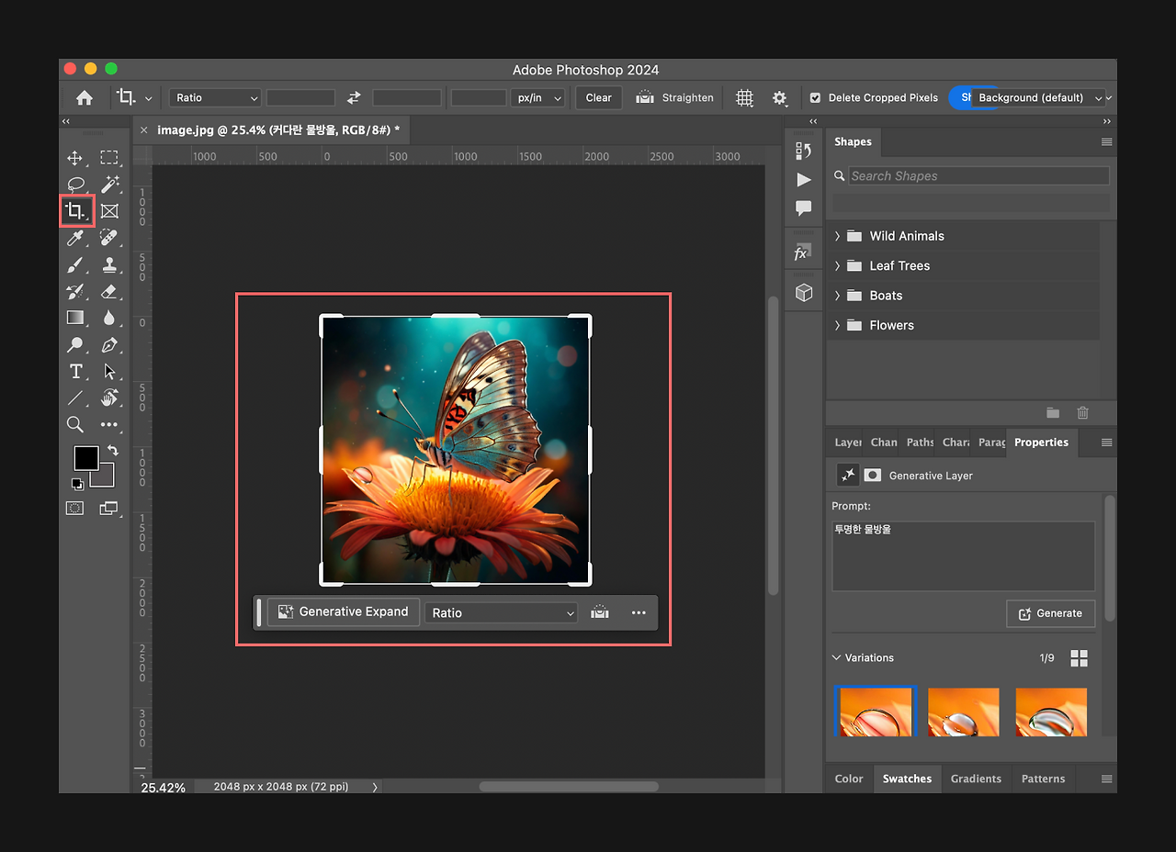Switch to the Layers tab
The image size is (1176, 852).
847,443
